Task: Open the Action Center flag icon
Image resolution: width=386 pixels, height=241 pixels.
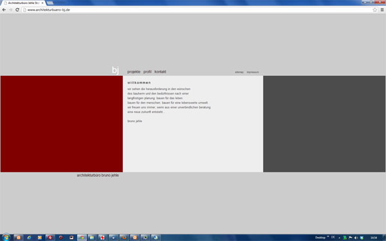Action: tap(351, 238)
